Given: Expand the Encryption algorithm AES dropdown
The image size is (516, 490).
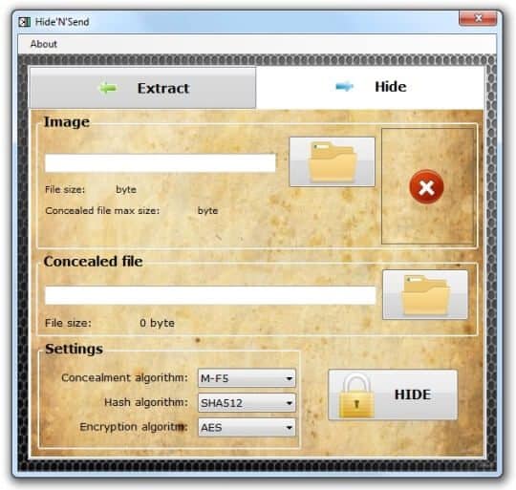Looking at the screenshot, I should [247, 427].
